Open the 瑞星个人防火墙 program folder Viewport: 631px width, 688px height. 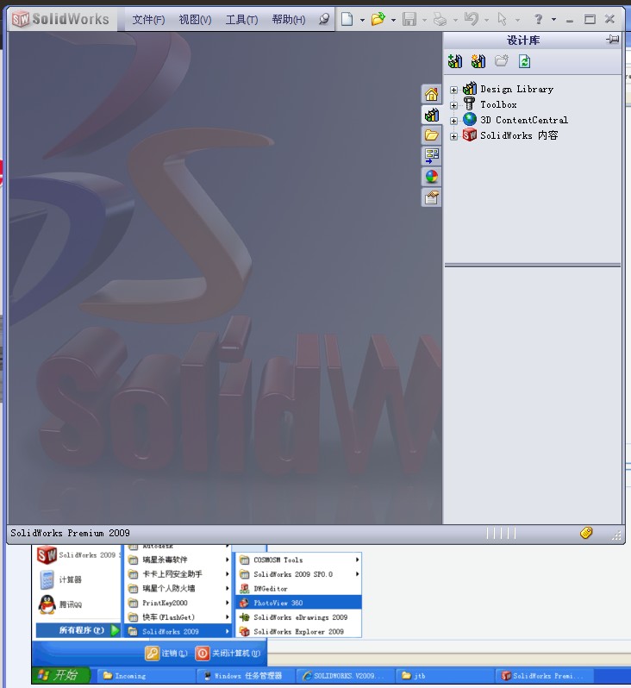[x=178, y=588]
